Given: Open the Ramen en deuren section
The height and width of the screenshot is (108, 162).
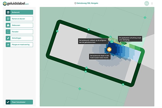Looking at the screenshot, I should coord(19,19).
